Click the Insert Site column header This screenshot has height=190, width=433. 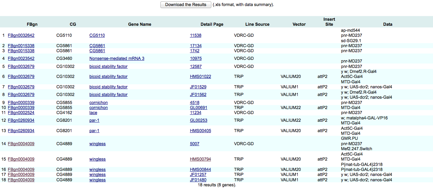click(x=329, y=22)
